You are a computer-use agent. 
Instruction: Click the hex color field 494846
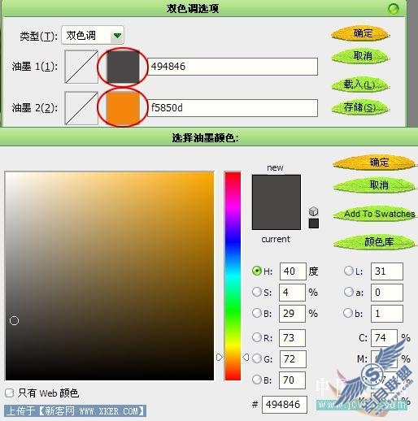click(285, 405)
